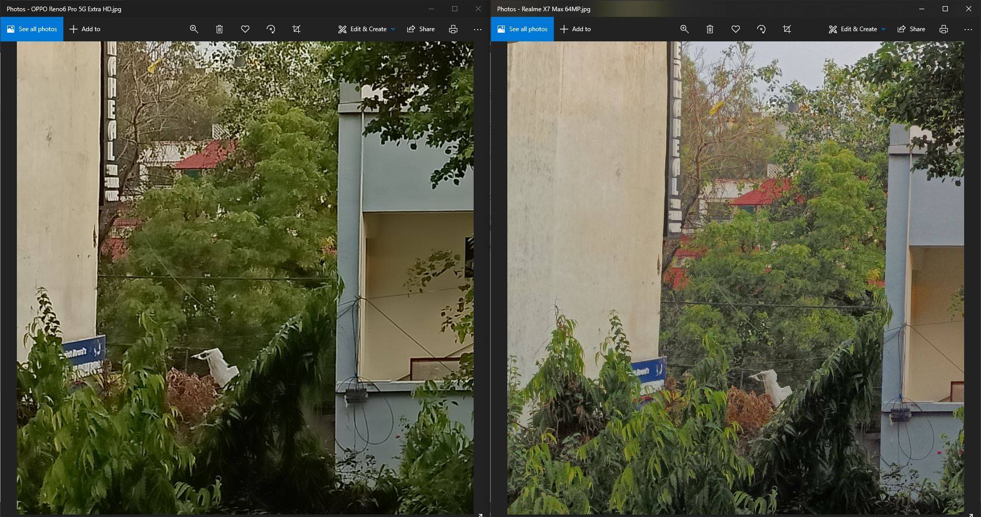The height and width of the screenshot is (517, 981).
Task: Open Edit & Create dropdown in left window
Action: 366,29
